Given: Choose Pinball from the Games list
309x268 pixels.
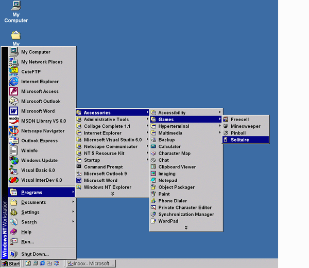Looking at the screenshot, I should 238,133.
